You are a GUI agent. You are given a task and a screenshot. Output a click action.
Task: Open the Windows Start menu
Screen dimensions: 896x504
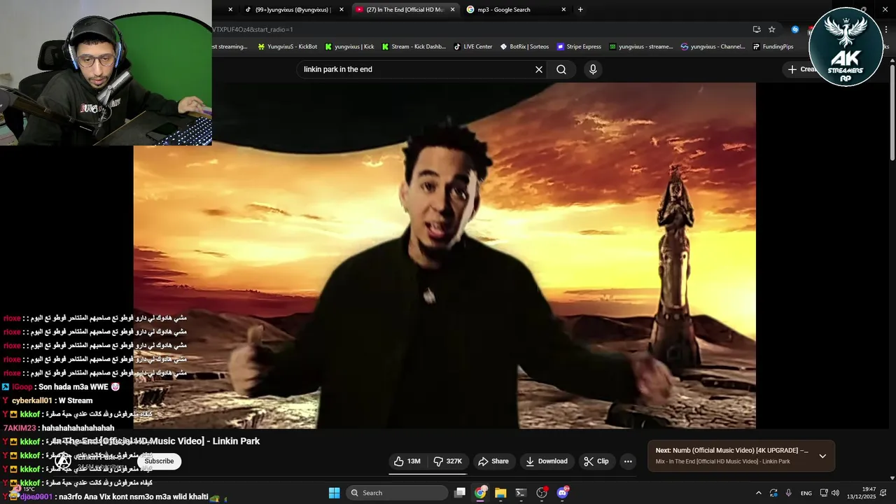pos(334,493)
